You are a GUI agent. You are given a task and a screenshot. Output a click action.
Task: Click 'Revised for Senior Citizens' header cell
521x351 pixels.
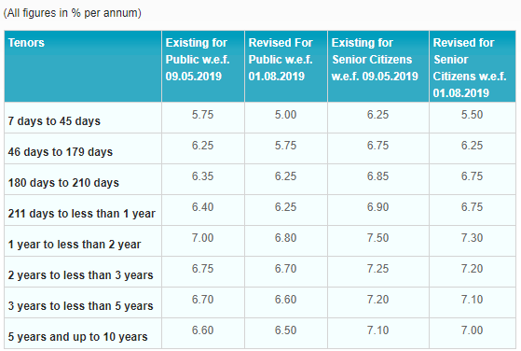click(x=473, y=66)
